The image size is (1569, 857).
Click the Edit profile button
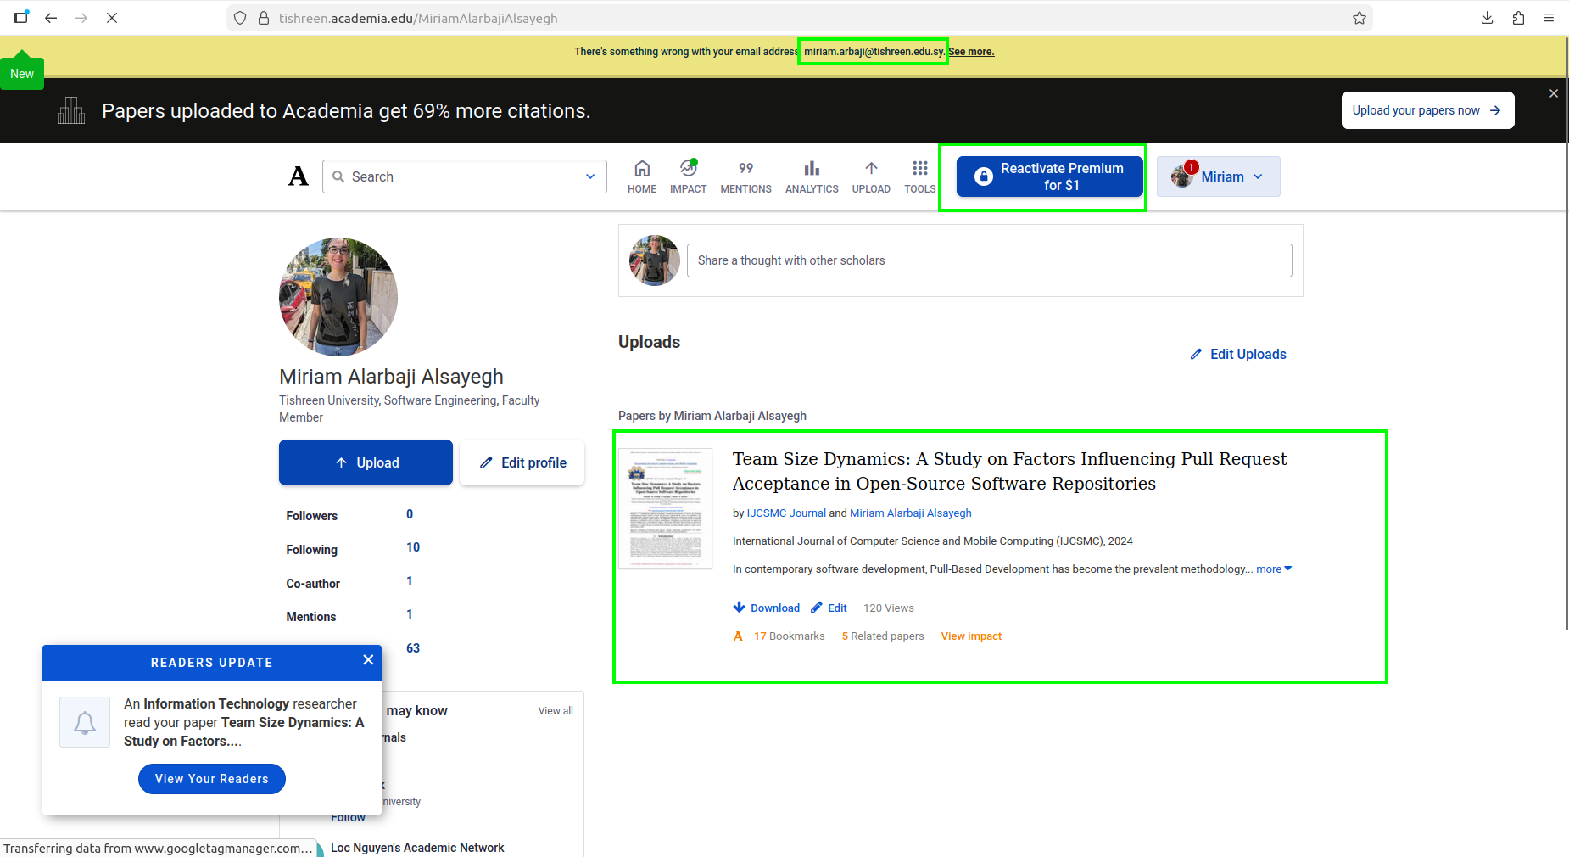pos(522,462)
